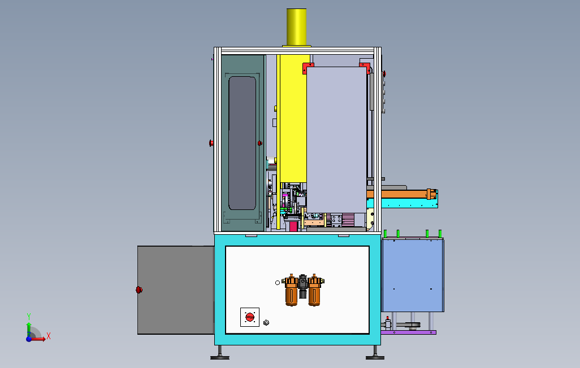Select the white front panel of cyan base

(297, 290)
